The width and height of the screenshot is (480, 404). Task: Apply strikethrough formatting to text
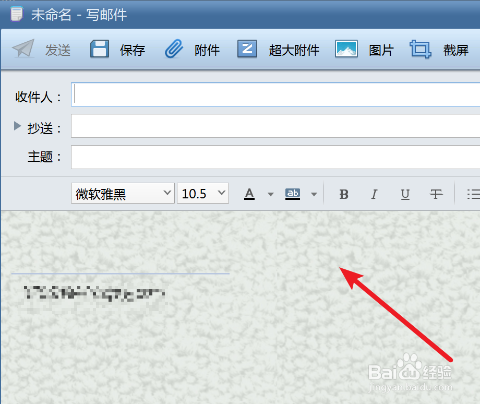[436, 194]
